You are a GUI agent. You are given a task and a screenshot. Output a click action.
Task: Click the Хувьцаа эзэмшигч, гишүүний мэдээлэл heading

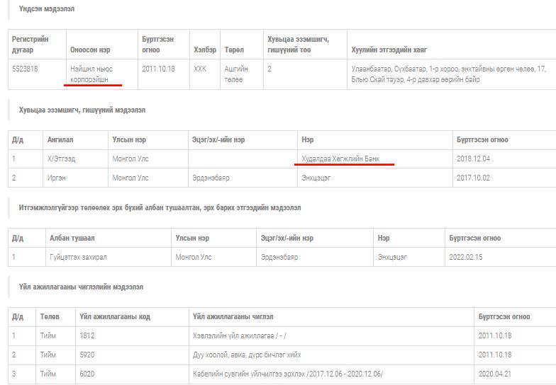coord(82,110)
